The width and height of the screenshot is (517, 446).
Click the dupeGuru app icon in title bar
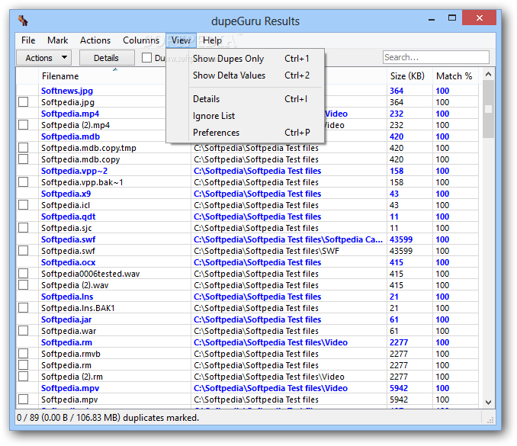coord(23,21)
